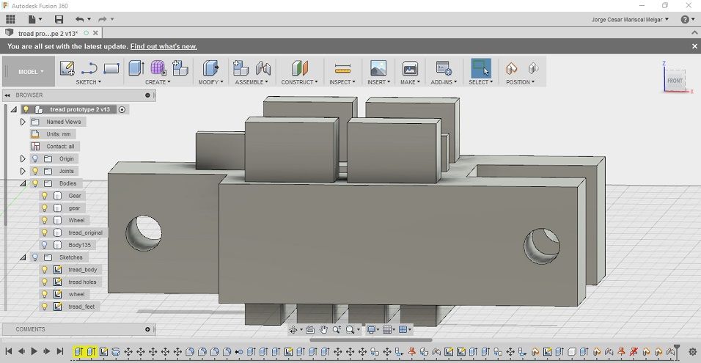Image resolution: width=701 pixels, height=363 pixels.
Task: Click the Construct plane icon
Action: 299,68
